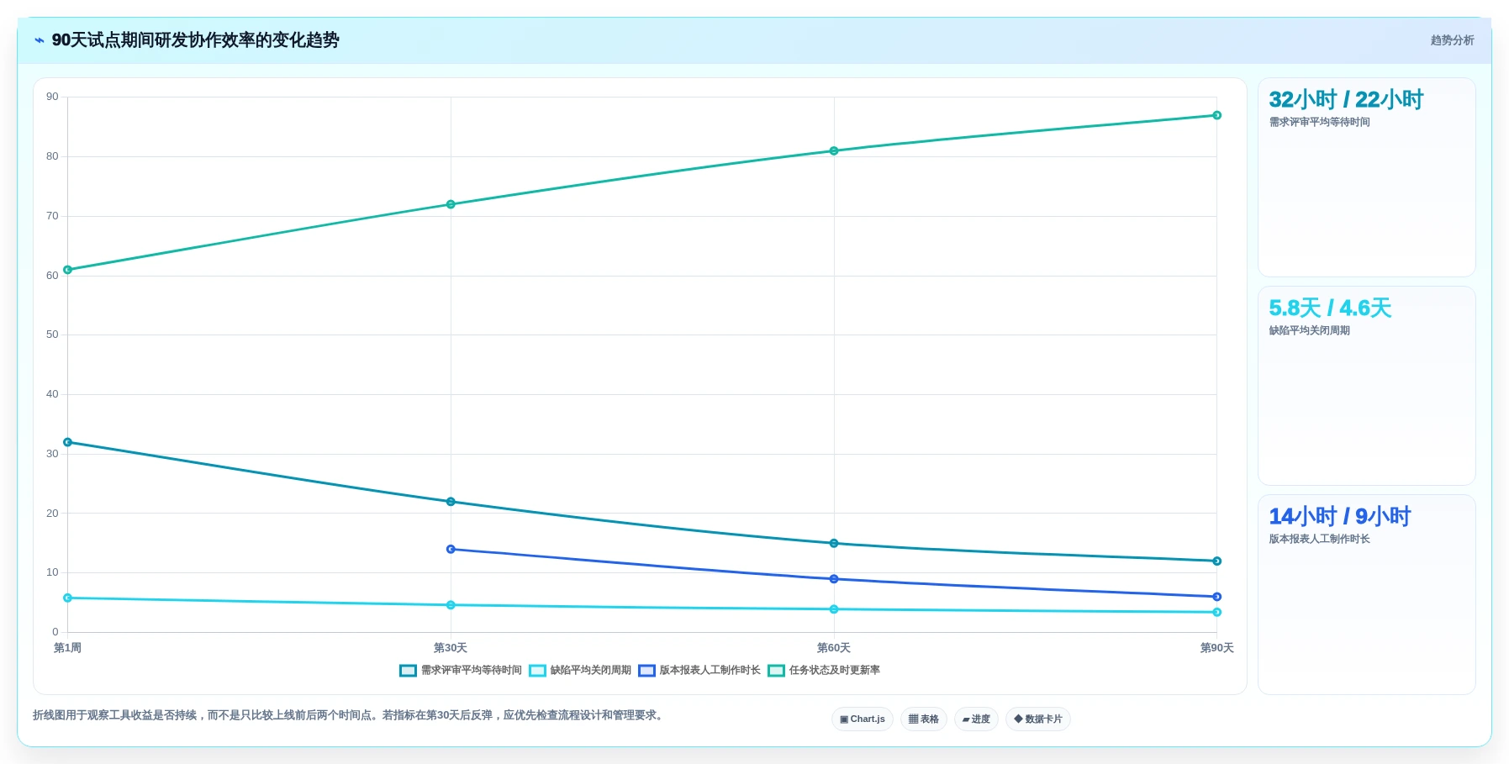Image resolution: width=1509 pixels, height=764 pixels.
Task: Click the 任务状态及时更新率 point at 第60天
Action: click(x=834, y=151)
